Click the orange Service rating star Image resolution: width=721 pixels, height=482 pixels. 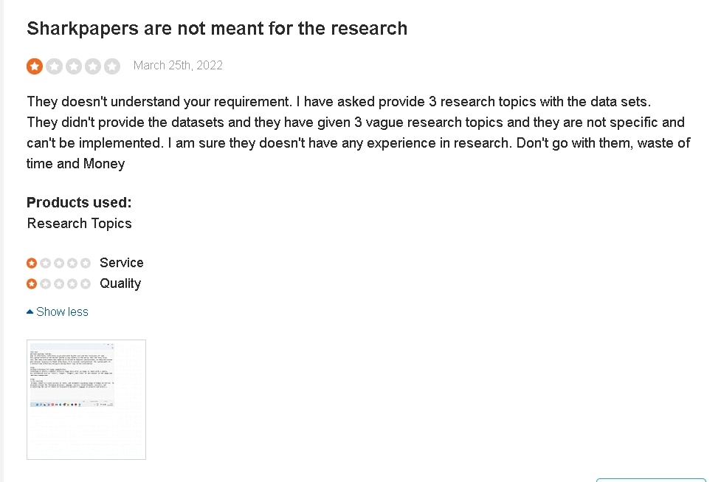pos(32,263)
